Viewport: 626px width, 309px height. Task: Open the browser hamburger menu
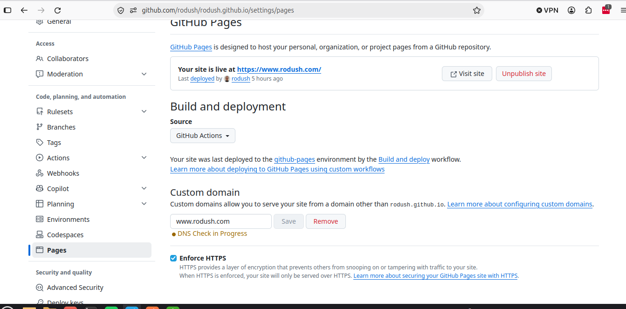tap(623, 10)
